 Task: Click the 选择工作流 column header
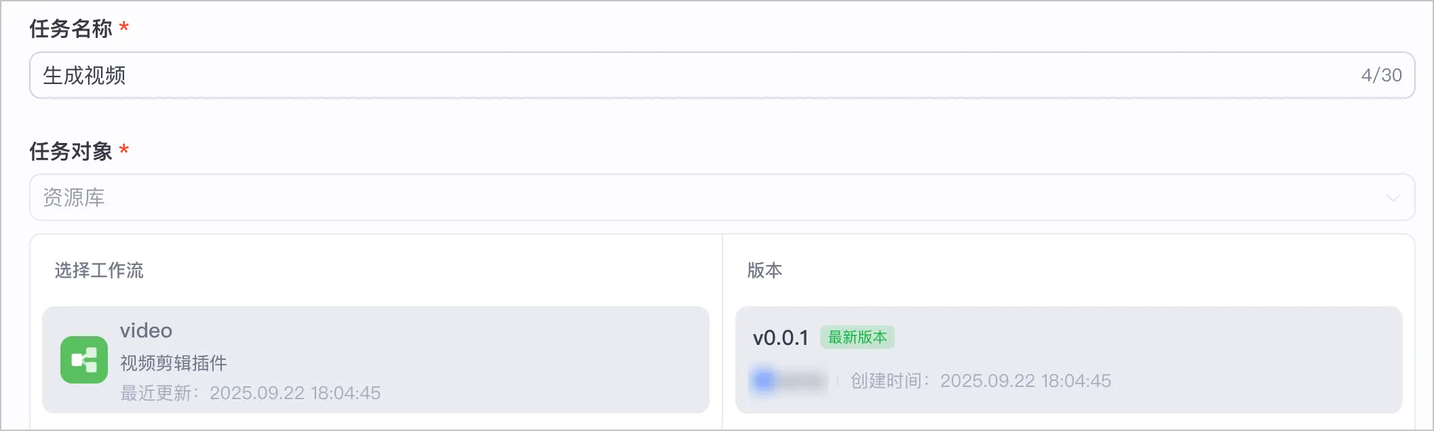point(99,270)
